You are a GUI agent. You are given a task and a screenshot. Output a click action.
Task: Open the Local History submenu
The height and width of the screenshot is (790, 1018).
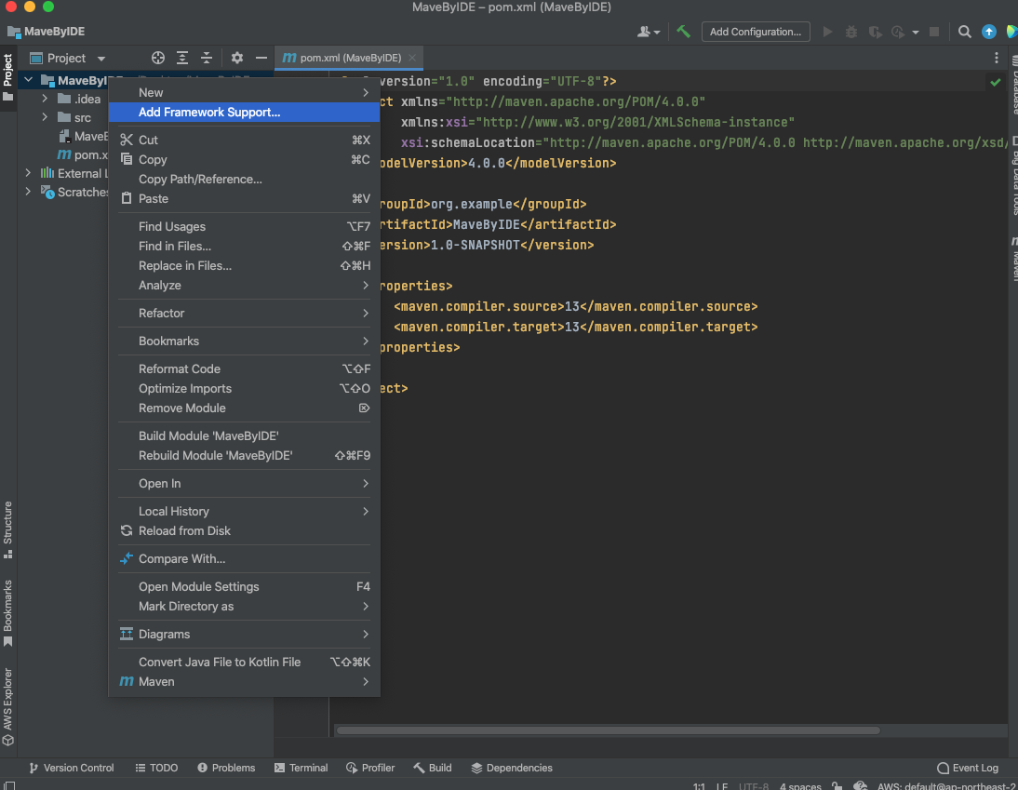click(244, 512)
